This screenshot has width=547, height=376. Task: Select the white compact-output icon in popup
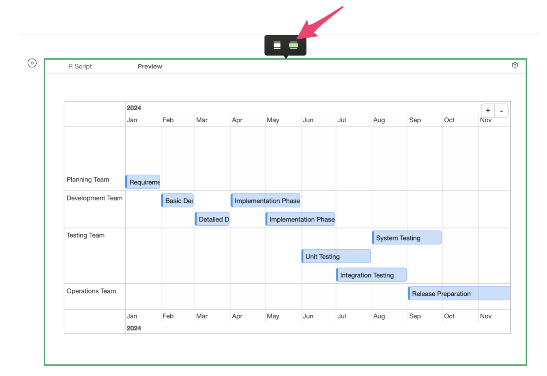277,45
